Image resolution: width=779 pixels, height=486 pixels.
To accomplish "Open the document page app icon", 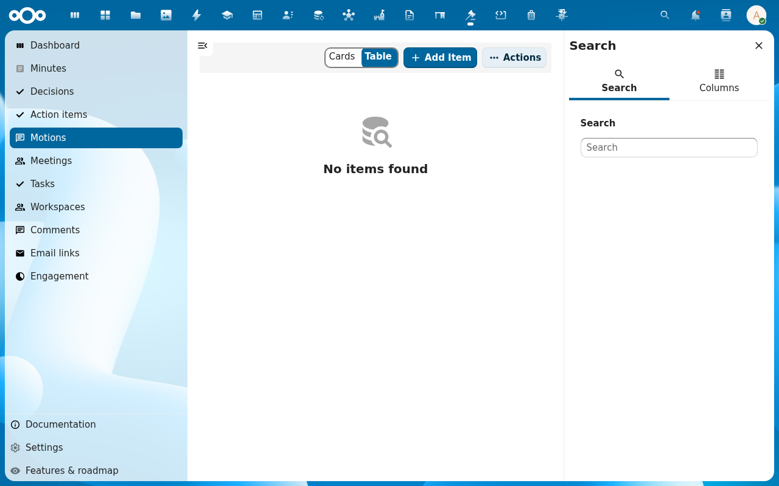I will click(410, 15).
